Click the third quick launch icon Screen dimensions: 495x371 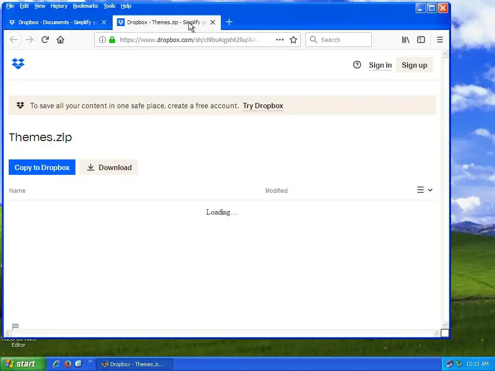click(x=78, y=364)
